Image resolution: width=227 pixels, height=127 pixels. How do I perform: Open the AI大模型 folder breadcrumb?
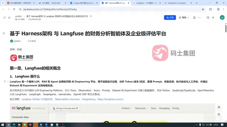tap(20, 19)
